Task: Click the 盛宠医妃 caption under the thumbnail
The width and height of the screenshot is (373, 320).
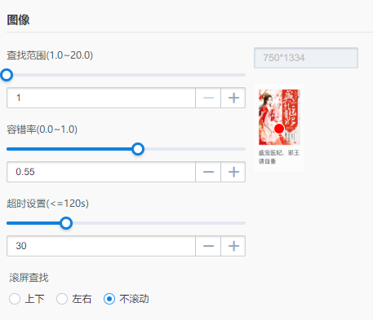Action: coord(279,157)
